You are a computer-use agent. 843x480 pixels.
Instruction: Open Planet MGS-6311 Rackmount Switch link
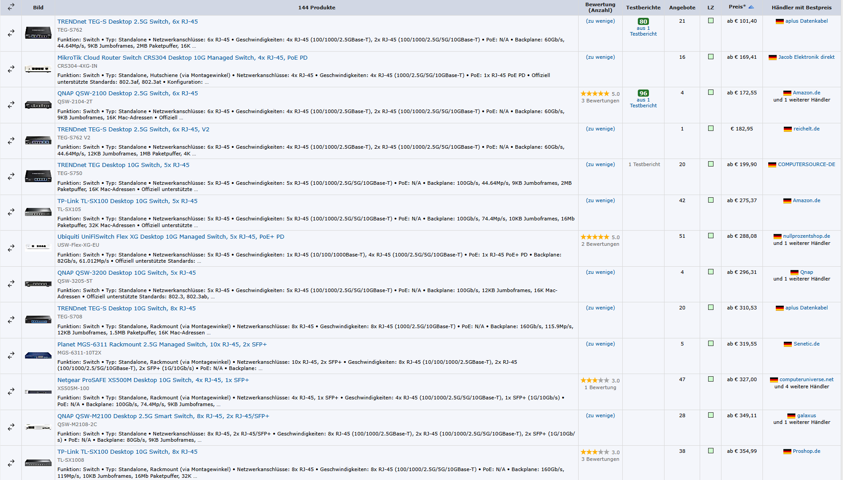[x=162, y=344]
